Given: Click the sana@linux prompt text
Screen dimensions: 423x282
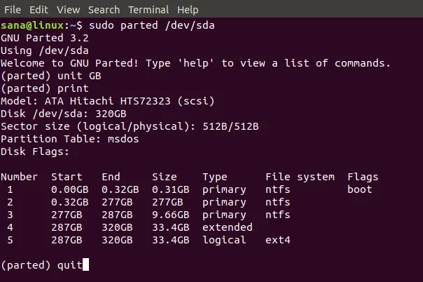Looking at the screenshot, I should click(32, 25).
